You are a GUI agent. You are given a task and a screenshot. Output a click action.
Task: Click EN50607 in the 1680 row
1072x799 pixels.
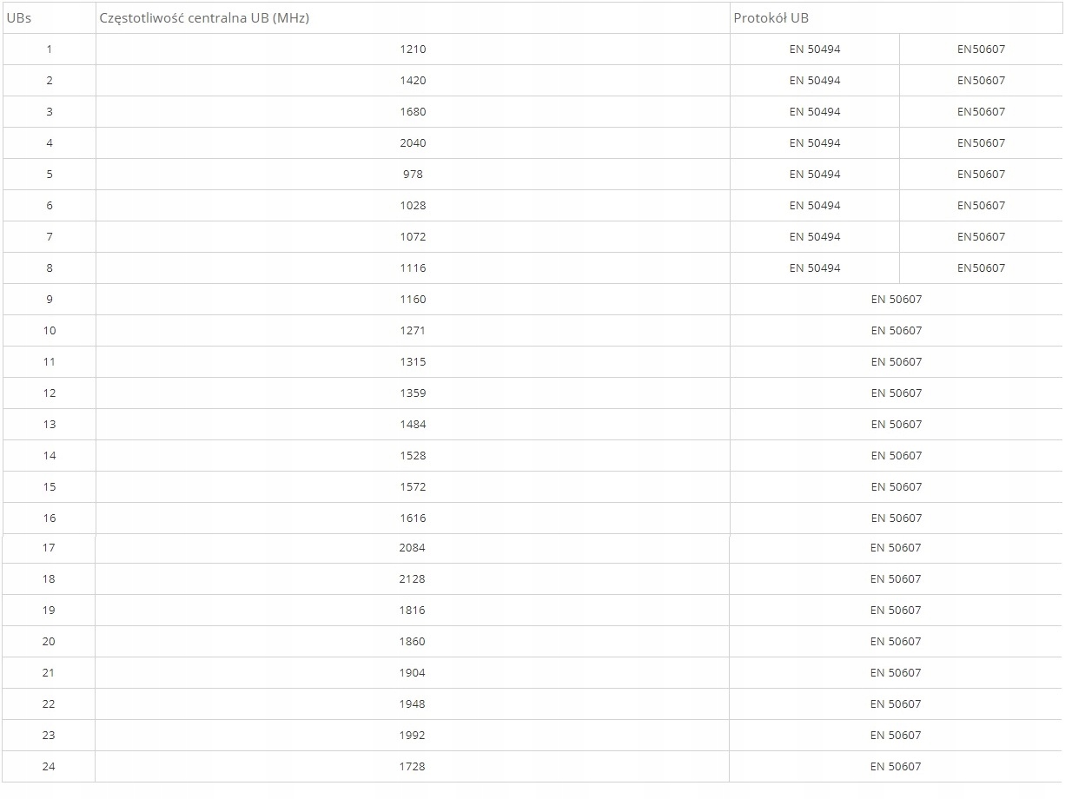coord(981,112)
